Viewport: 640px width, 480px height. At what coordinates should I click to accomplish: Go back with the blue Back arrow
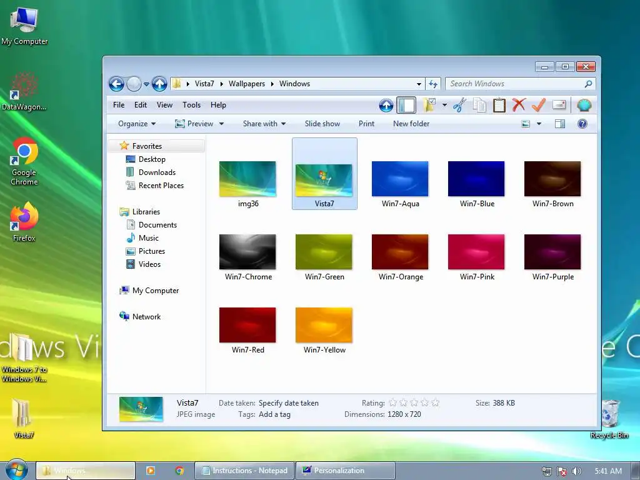[116, 84]
